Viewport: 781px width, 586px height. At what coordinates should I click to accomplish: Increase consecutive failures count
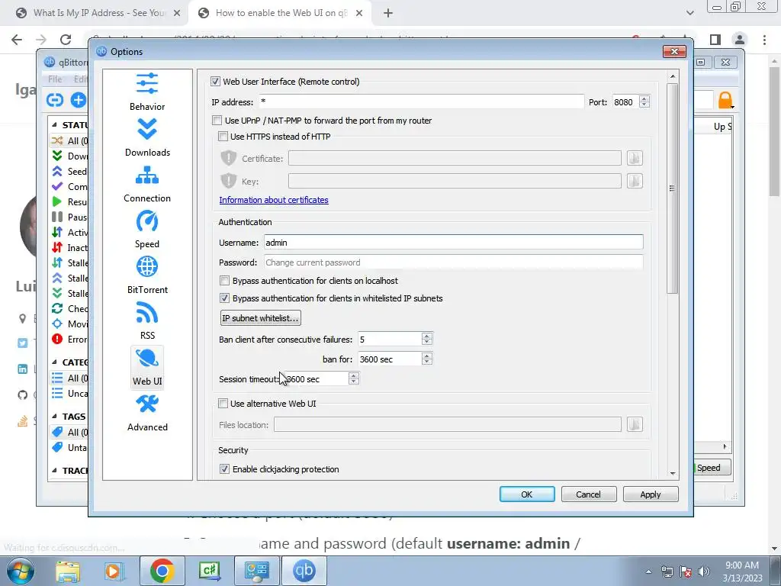point(427,336)
